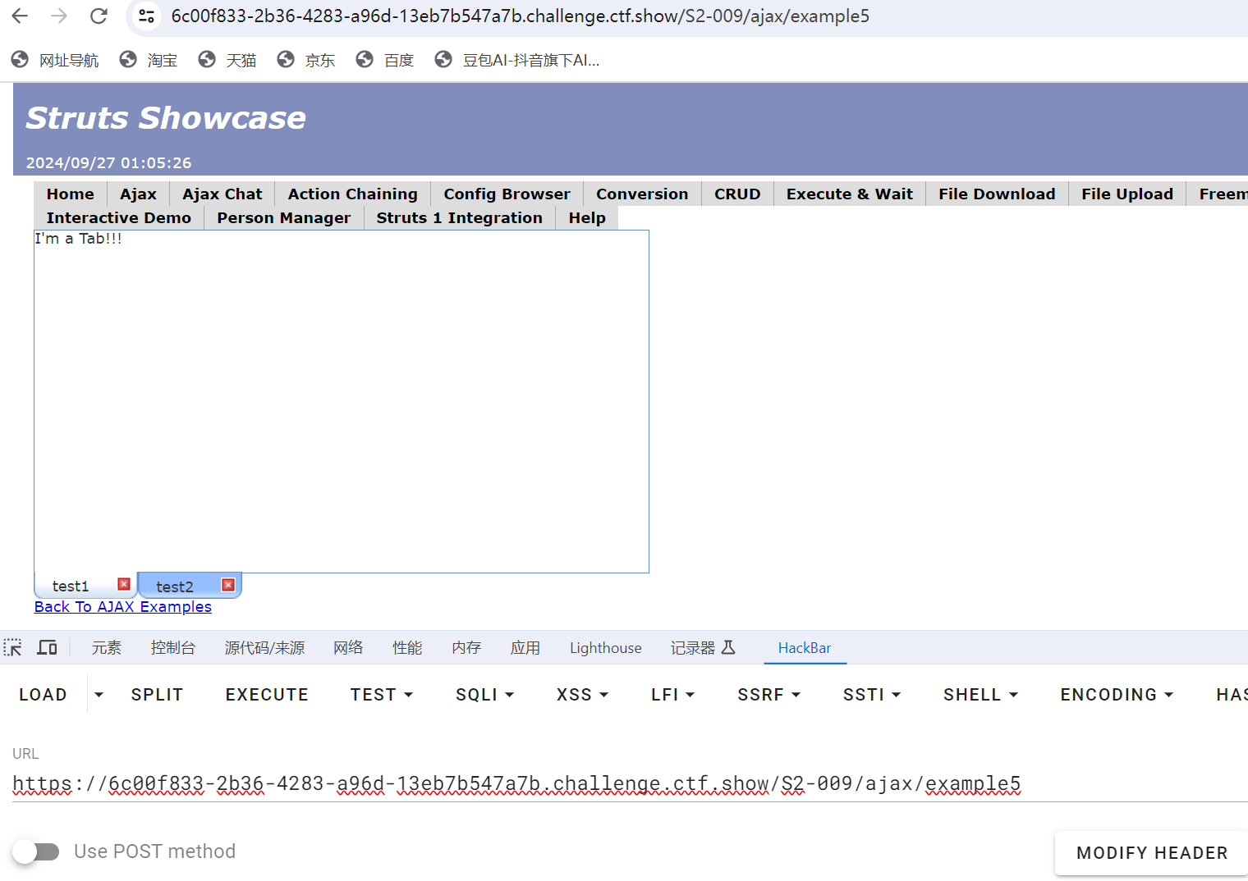Open the TEST dropdown in HackBar

382,695
